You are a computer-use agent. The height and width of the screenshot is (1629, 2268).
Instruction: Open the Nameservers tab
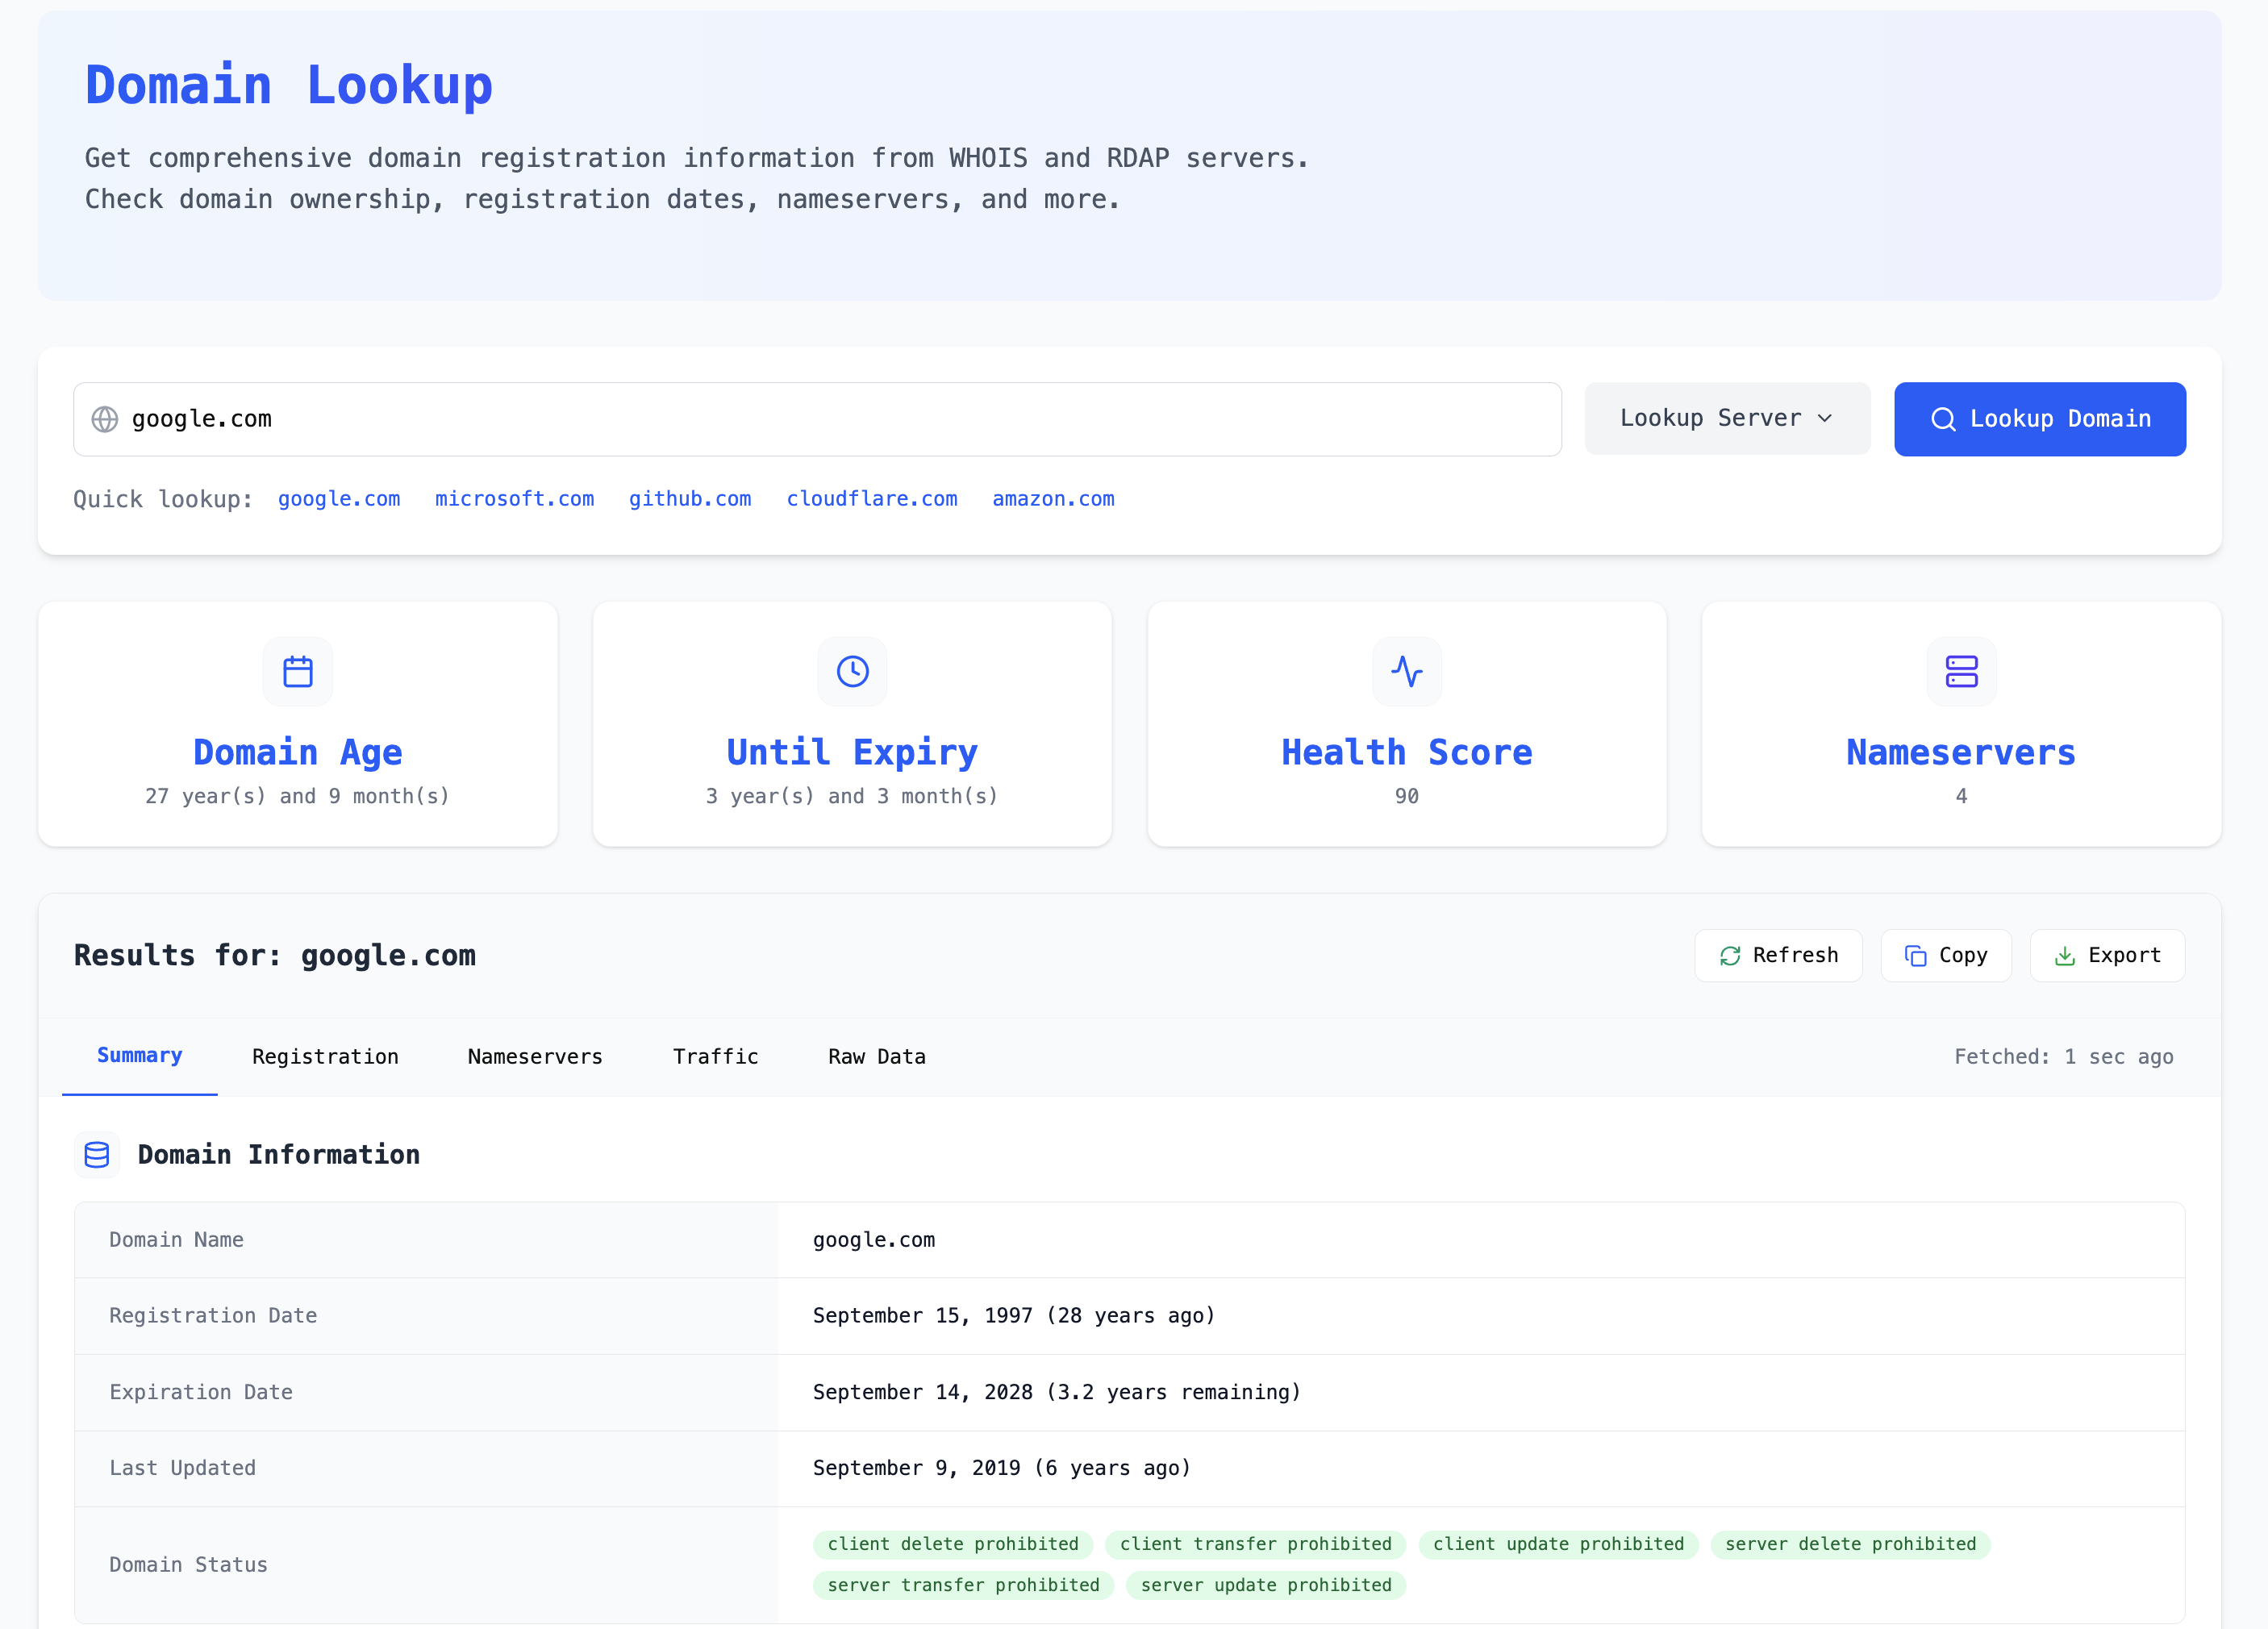[535, 1057]
